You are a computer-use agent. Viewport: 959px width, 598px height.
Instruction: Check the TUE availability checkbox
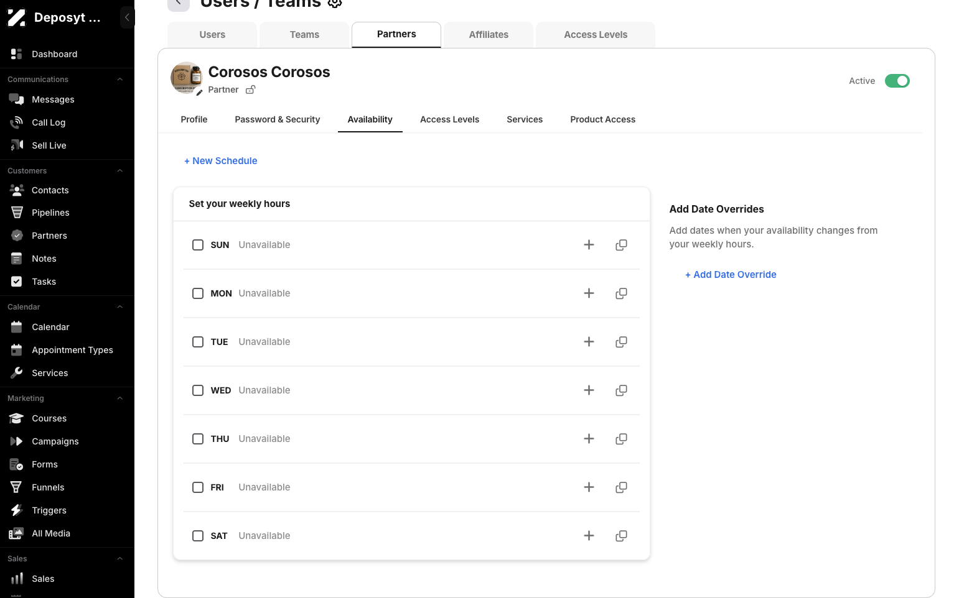pos(198,342)
